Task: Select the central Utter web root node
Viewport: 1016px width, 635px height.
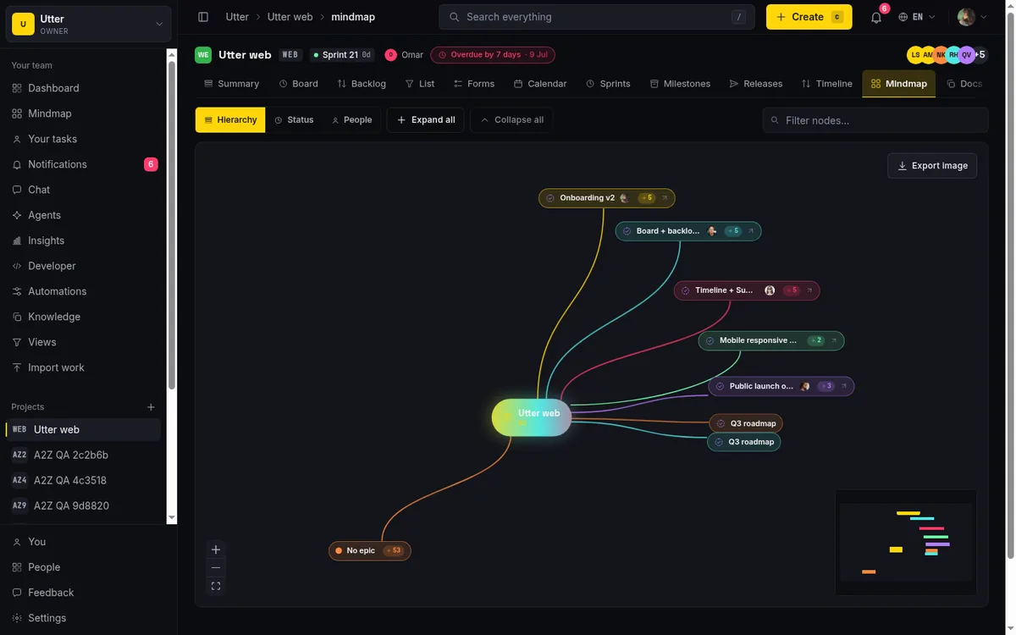Action: pyautogui.click(x=532, y=417)
